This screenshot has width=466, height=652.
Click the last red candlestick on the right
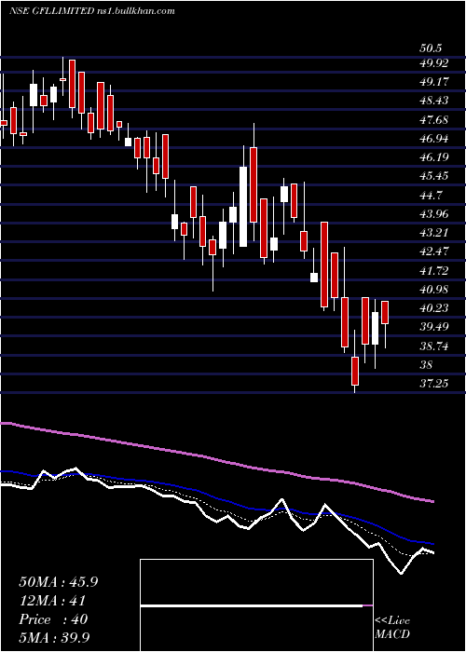[x=385, y=312]
